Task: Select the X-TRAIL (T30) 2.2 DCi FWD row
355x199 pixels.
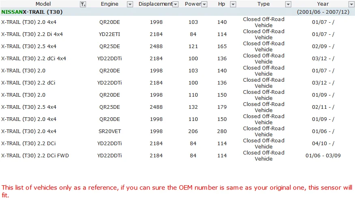Action: 178,156
